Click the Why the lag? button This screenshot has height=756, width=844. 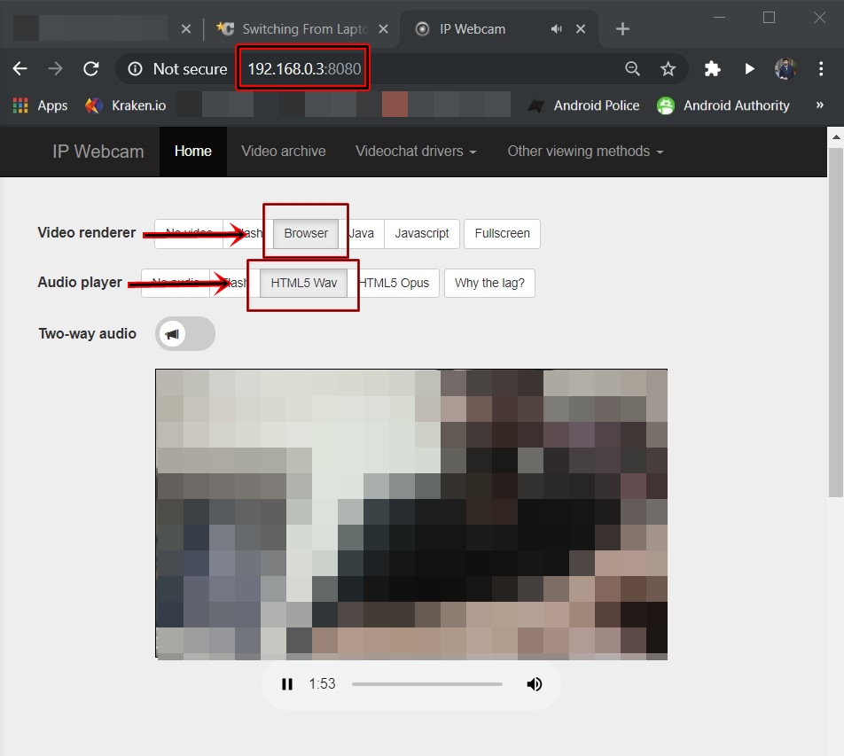[489, 283]
